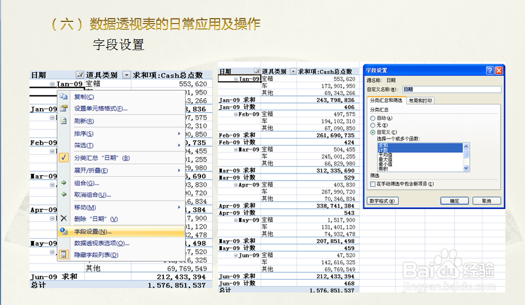Open 日期 filter dropdown in middle pivot table
Screen dimensions: 525x305
coord(257,71)
